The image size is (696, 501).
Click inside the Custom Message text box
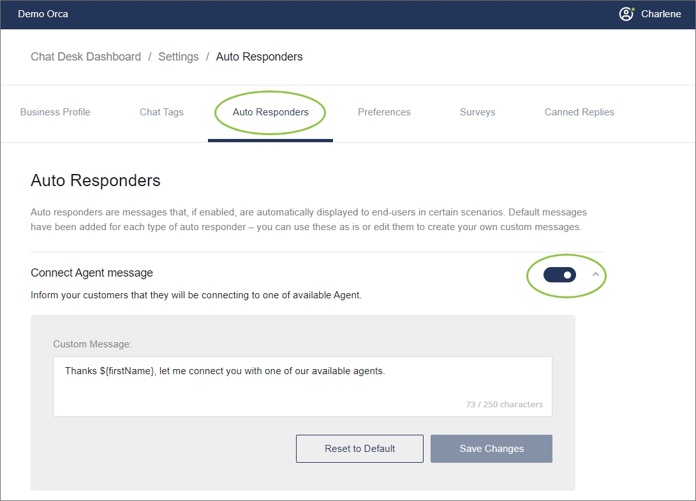pos(302,386)
